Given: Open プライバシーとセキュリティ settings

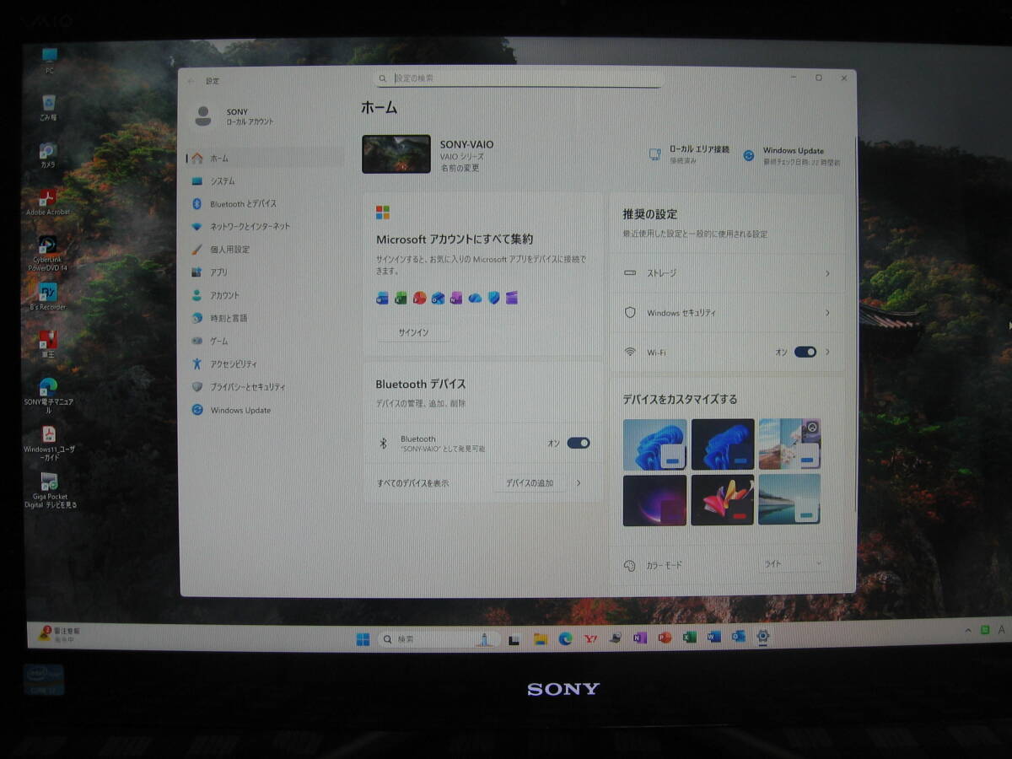Looking at the screenshot, I should (265, 387).
